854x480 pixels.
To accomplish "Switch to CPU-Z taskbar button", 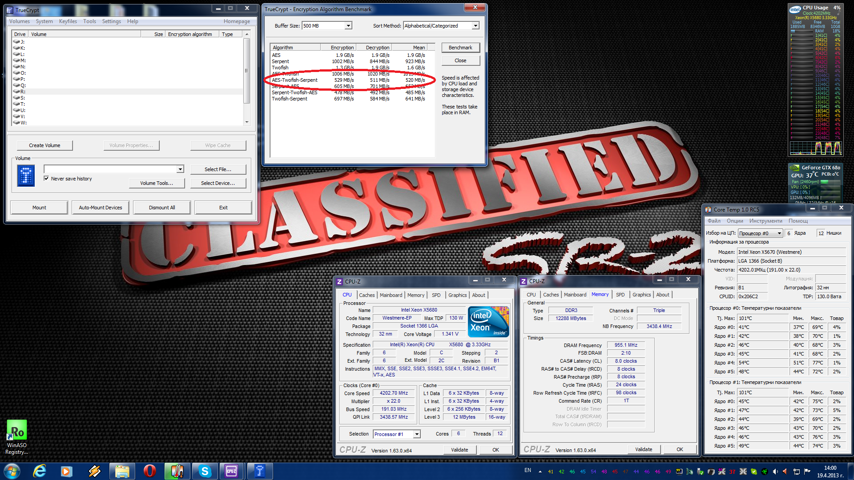I will coord(232,471).
